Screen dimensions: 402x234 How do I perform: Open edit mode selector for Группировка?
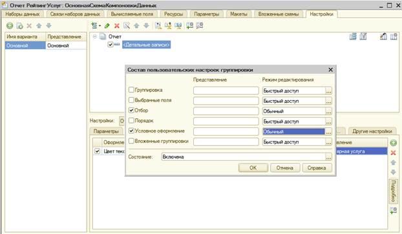(x=328, y=90)
